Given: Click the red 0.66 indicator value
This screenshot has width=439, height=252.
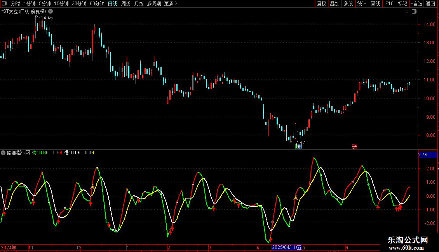Looking at the screenshot, I should tap(57, 153).
